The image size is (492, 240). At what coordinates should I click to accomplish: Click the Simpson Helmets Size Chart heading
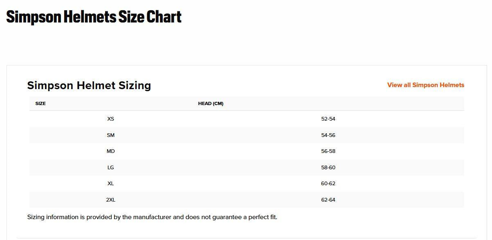pyautogui.click(x=94, y=17)
